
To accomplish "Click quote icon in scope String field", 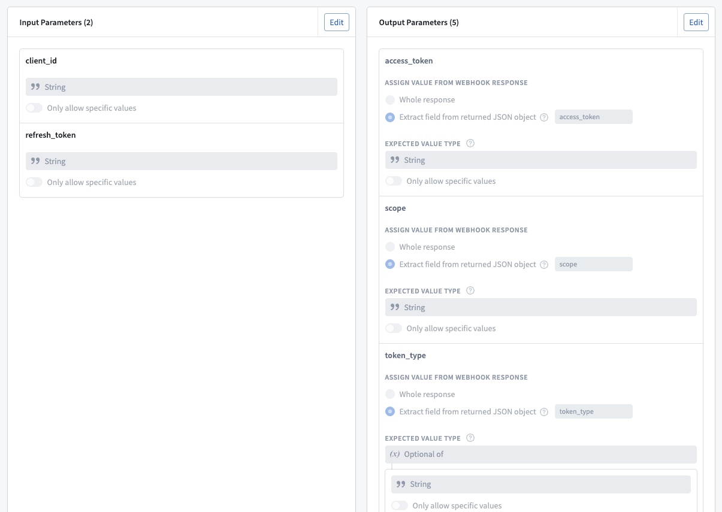I will pos(395,307).
